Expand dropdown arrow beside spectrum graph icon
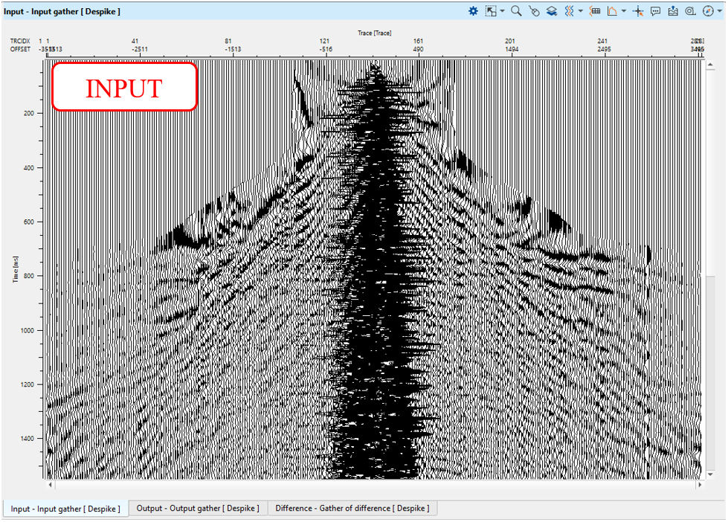The image size is (728, 522). [x=624, y=11]
